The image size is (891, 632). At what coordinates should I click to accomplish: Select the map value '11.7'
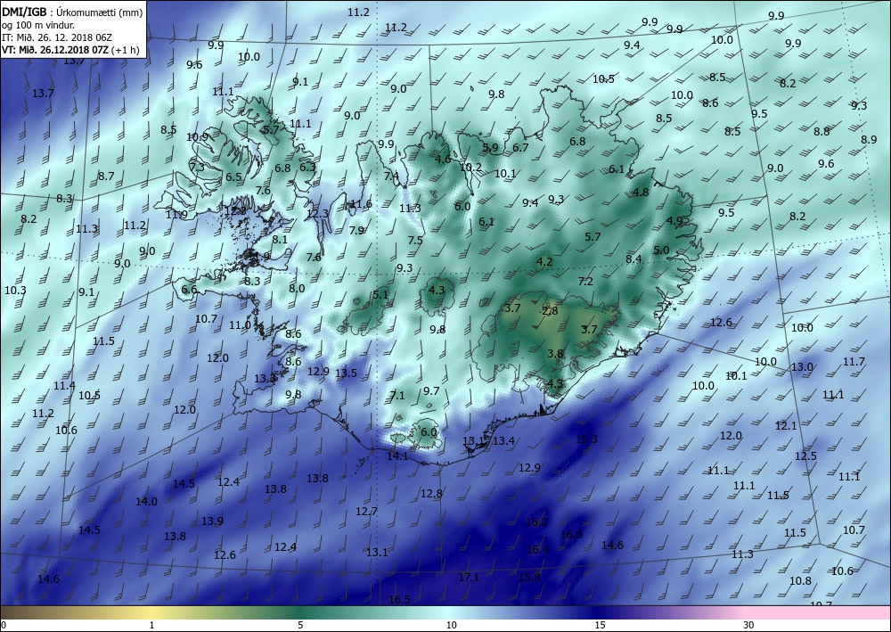click(854, 362)
